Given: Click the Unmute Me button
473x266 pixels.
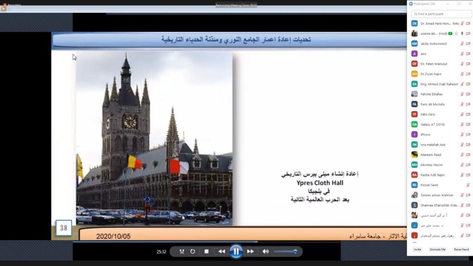Looking at the screenshot, I should pos(437,249).
